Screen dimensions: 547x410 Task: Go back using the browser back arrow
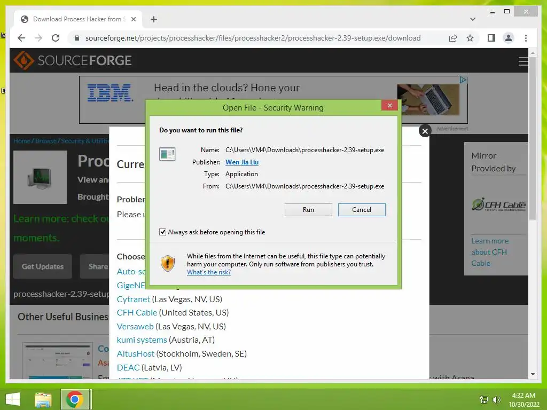tap(21, 38)
